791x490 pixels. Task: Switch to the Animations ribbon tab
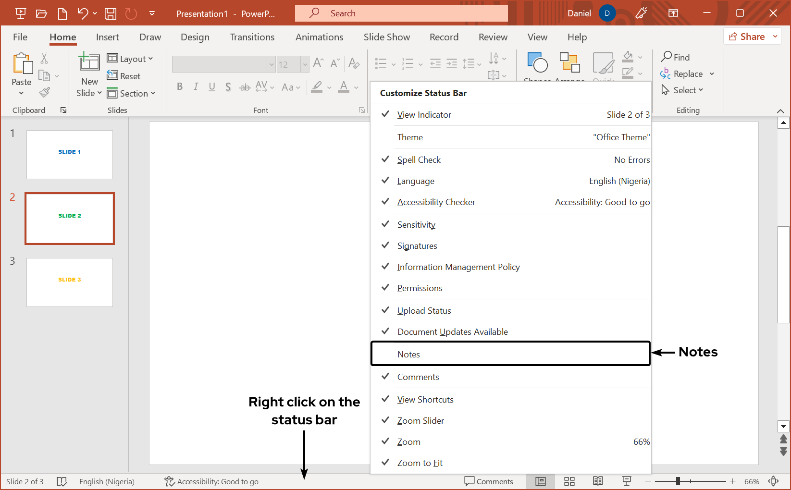coord(319,37)
